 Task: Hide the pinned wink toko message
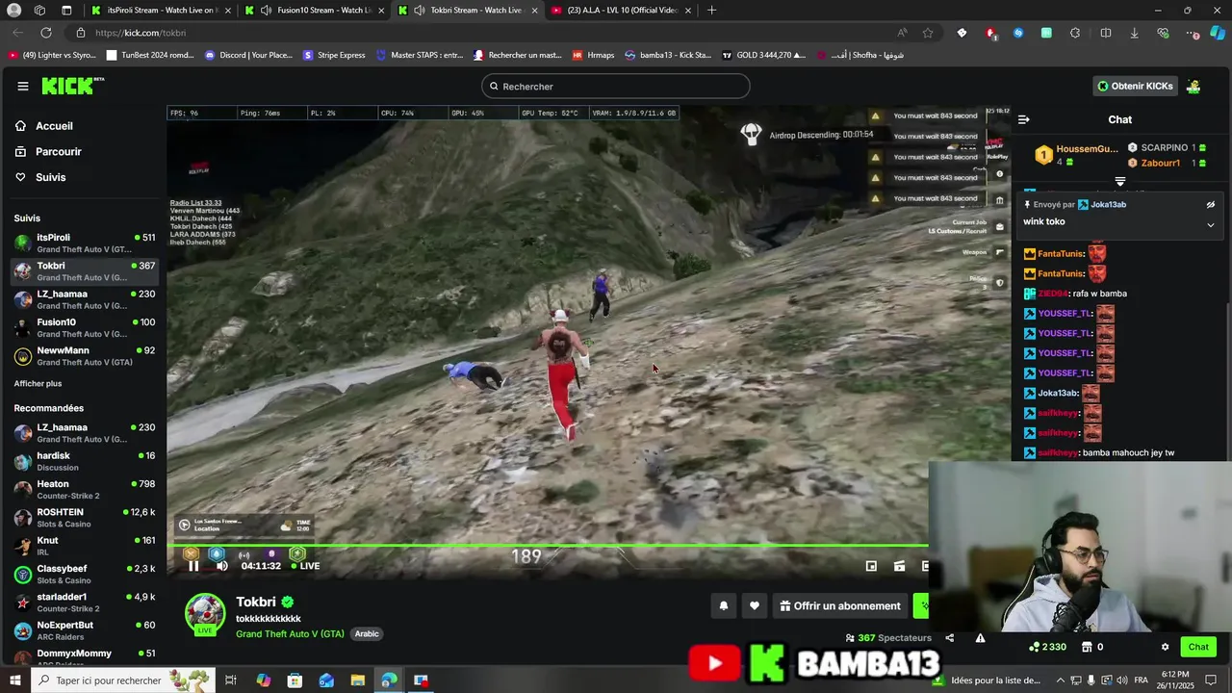point(1211,205)
